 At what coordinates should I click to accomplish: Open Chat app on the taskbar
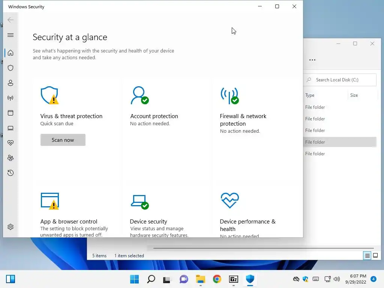[x=184, y=279]
